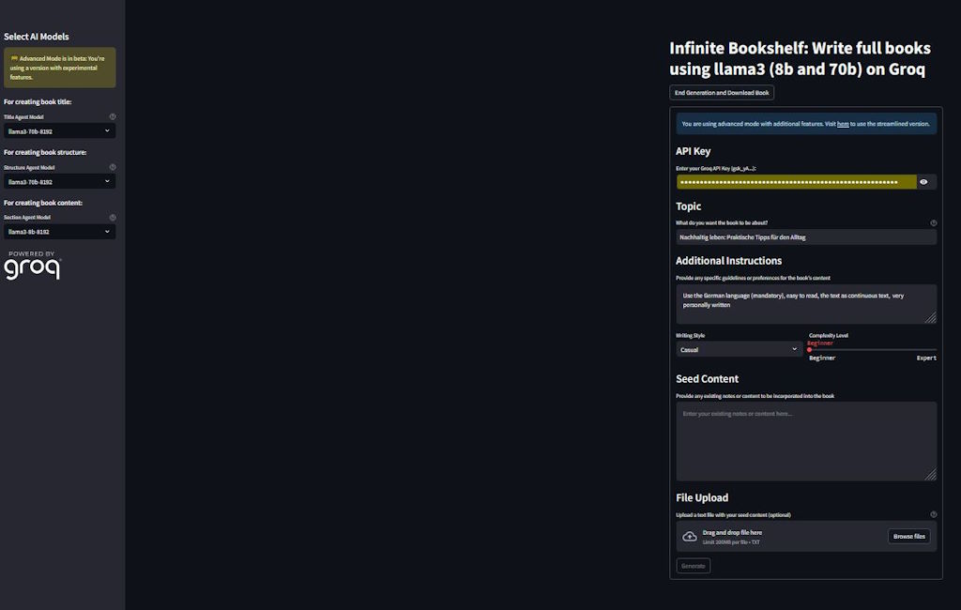The image size is (961, 610).
Task: Click the Additional Instructions text area
Action: 806,304
